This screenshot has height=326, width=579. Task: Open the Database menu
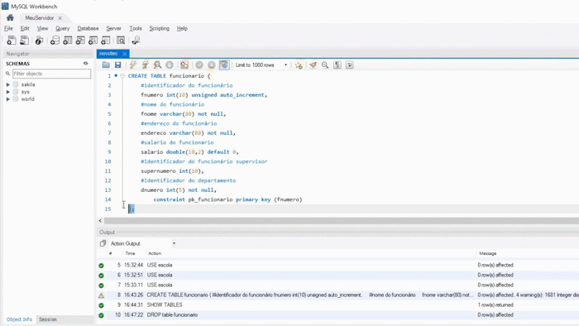pos(88,28)
